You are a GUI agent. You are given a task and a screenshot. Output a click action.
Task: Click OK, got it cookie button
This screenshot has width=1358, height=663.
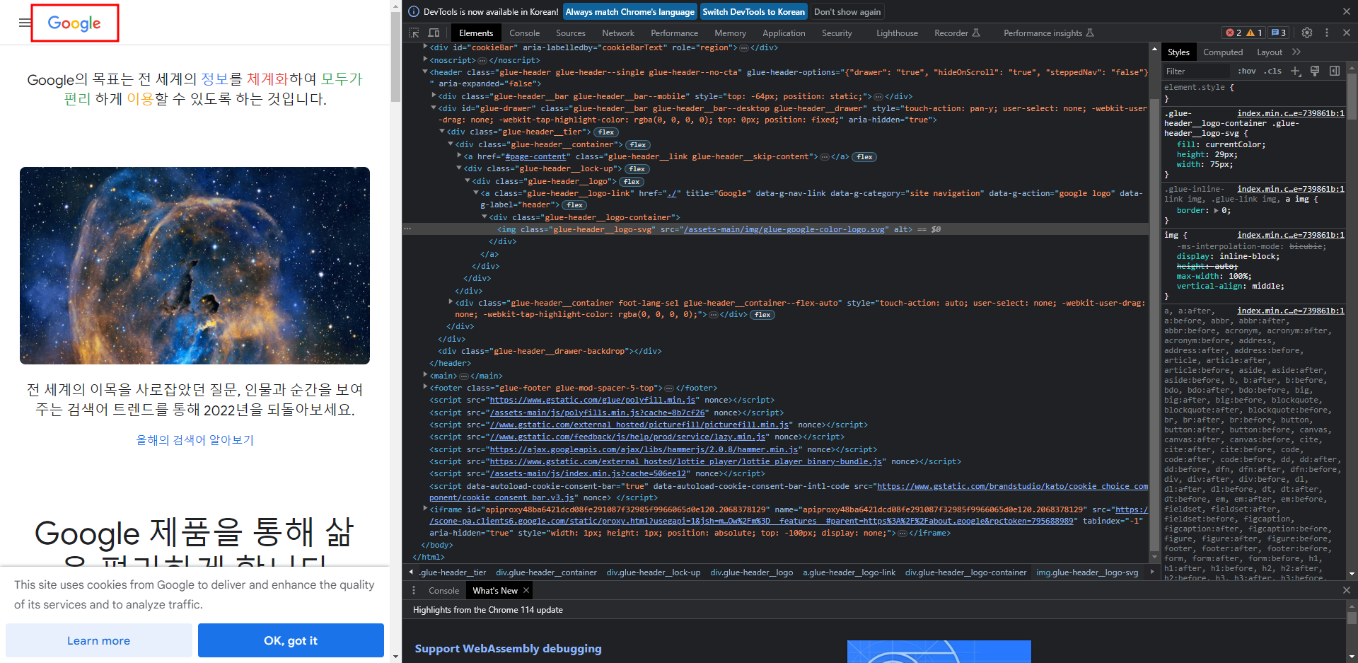291,640
